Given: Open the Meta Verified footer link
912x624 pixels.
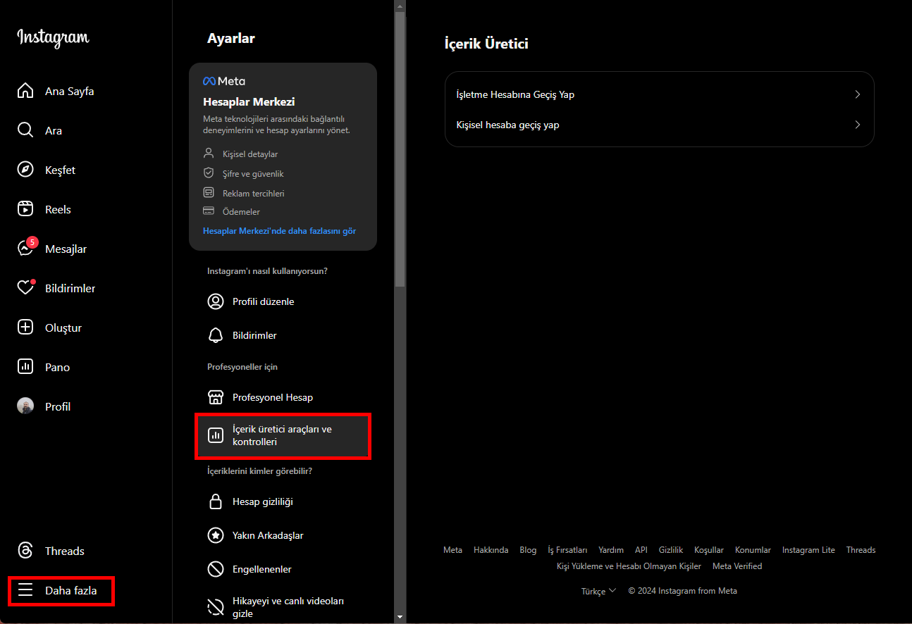Looking at the screenshot, I should point(737,566).
